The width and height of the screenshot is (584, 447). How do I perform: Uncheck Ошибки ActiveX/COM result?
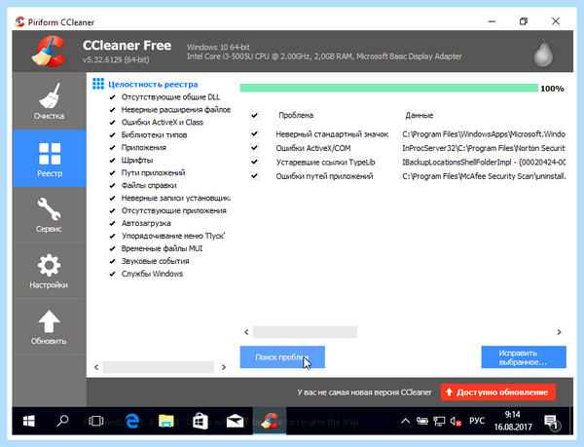(x=254, y=147)
